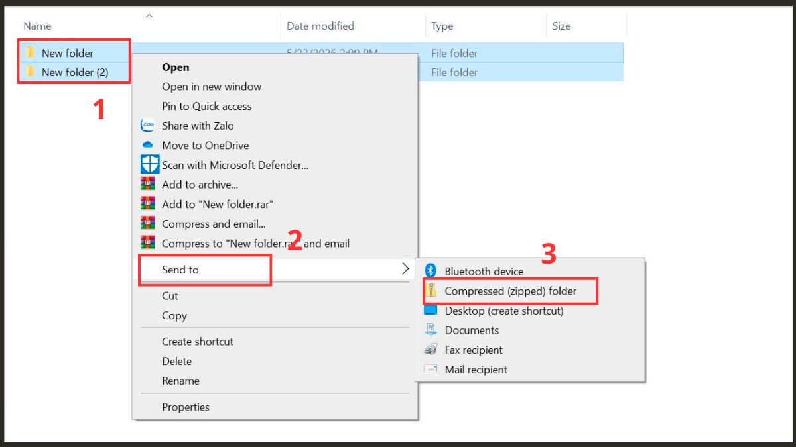Image resolution: width=796 pixels, height=447 pixels.
Task: Choose Pin to Quick access
Action: click(x=207, y=106)
